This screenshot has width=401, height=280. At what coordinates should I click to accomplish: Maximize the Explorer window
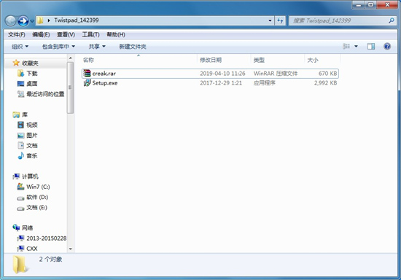tap(370, 5)
